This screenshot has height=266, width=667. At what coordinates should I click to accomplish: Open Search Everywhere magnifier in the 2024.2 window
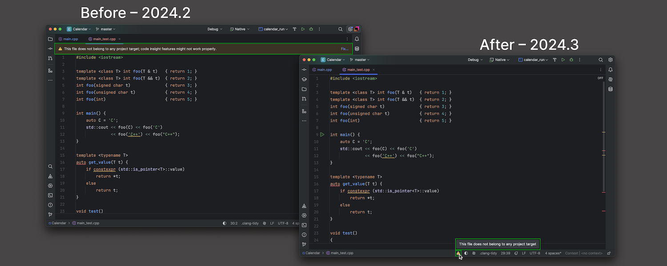click(341, 29)
